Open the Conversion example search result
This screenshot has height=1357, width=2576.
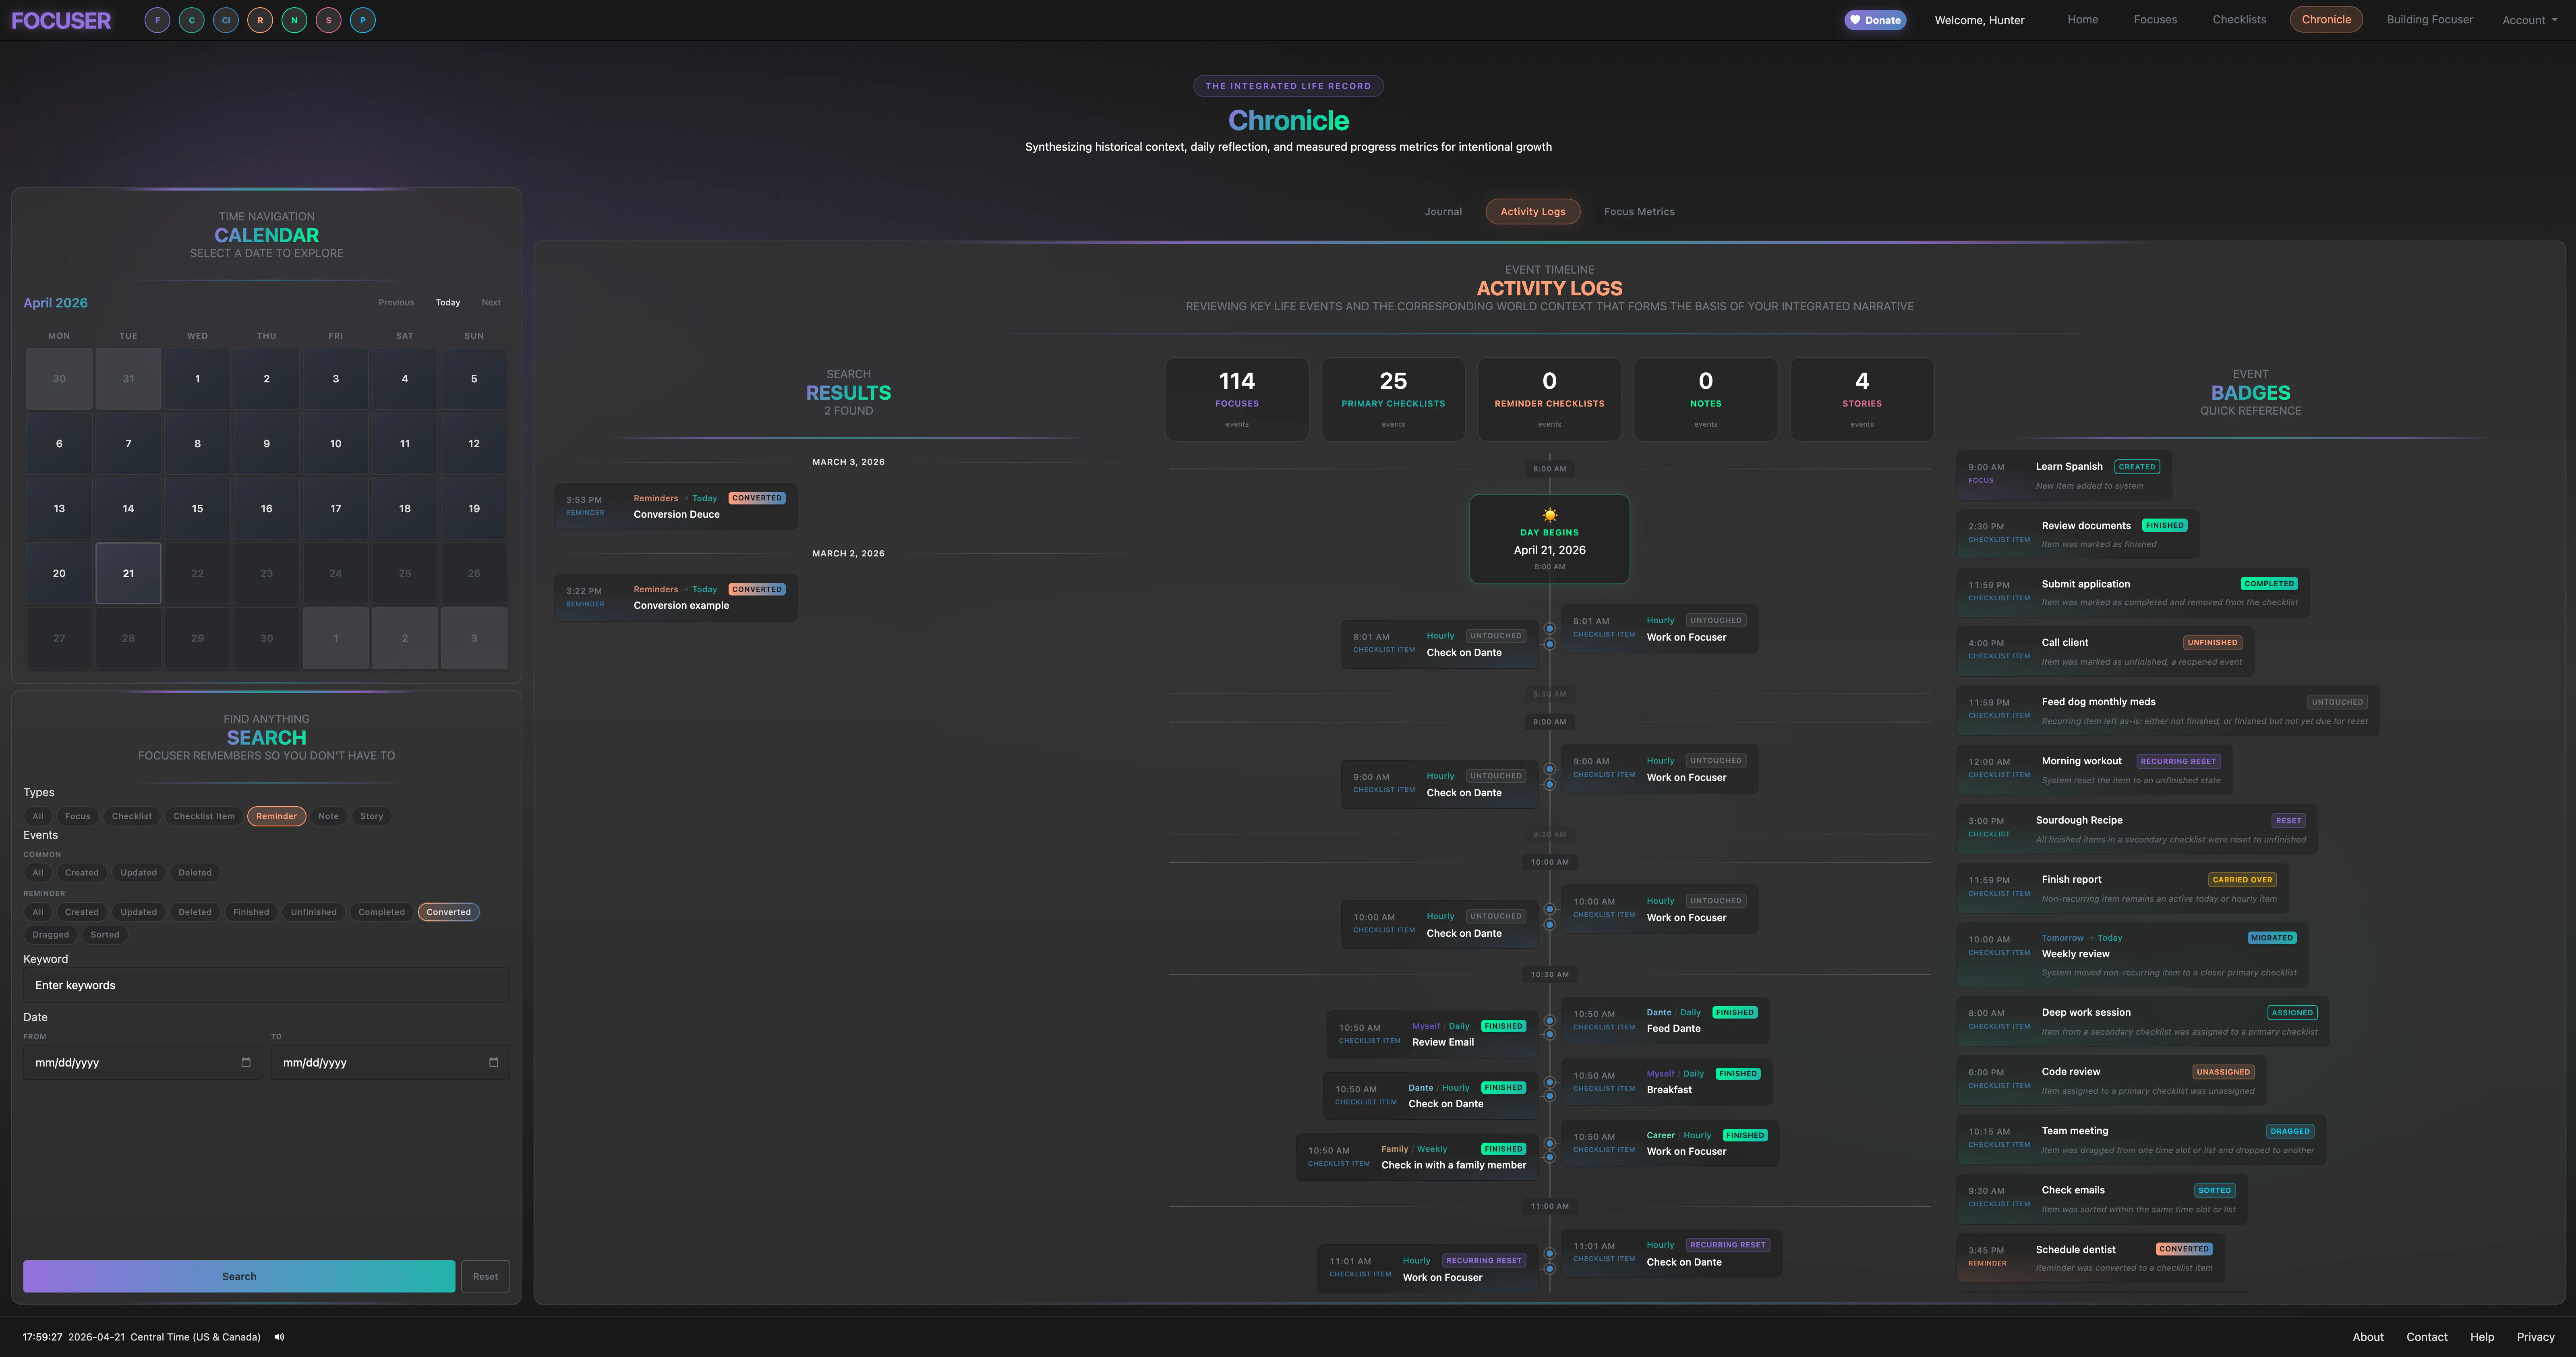pyautogui.click(x=676, y=598)
